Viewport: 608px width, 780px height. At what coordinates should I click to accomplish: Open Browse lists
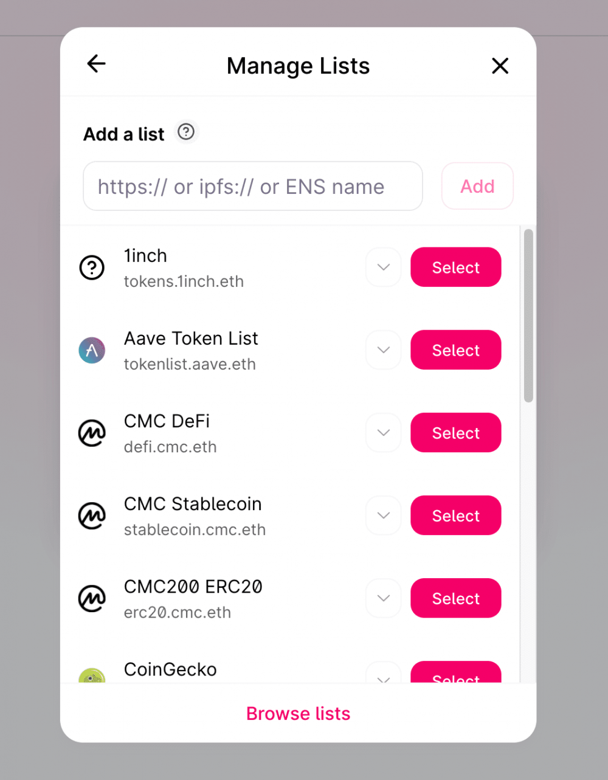coord(298,713)
